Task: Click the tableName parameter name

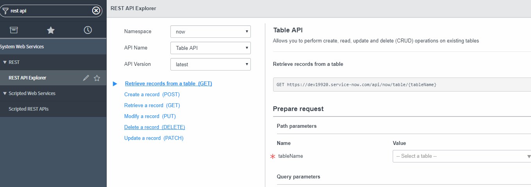Action: point(290,156)
